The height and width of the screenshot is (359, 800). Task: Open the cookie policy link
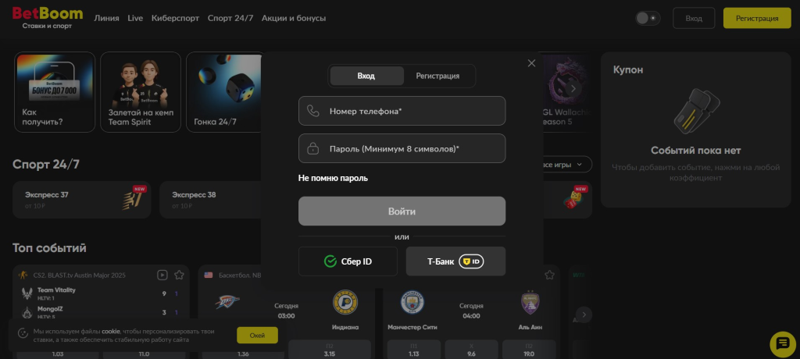coord(111,331)
